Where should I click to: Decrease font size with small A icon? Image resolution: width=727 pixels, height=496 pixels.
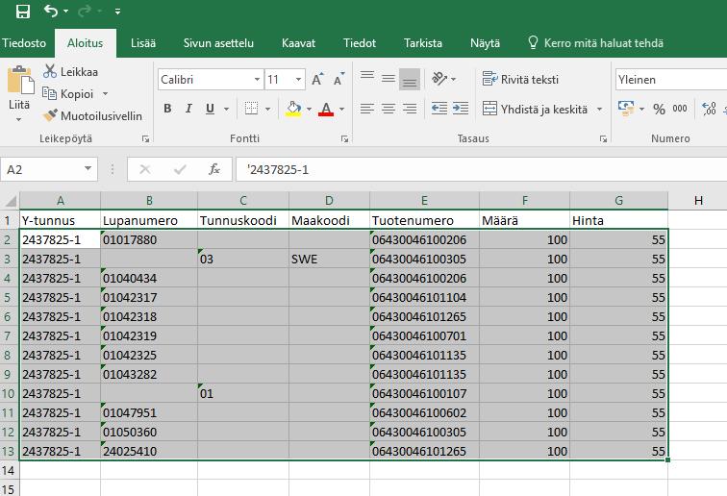(x=339, y=79)
